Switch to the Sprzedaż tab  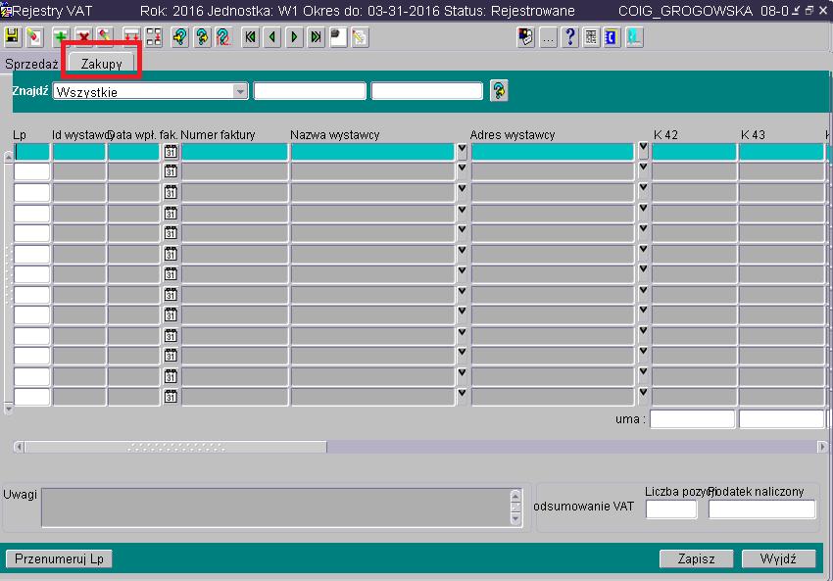[31, 64]
